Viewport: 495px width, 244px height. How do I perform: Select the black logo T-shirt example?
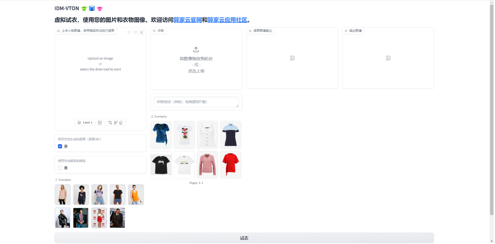[x=161, y=165]
